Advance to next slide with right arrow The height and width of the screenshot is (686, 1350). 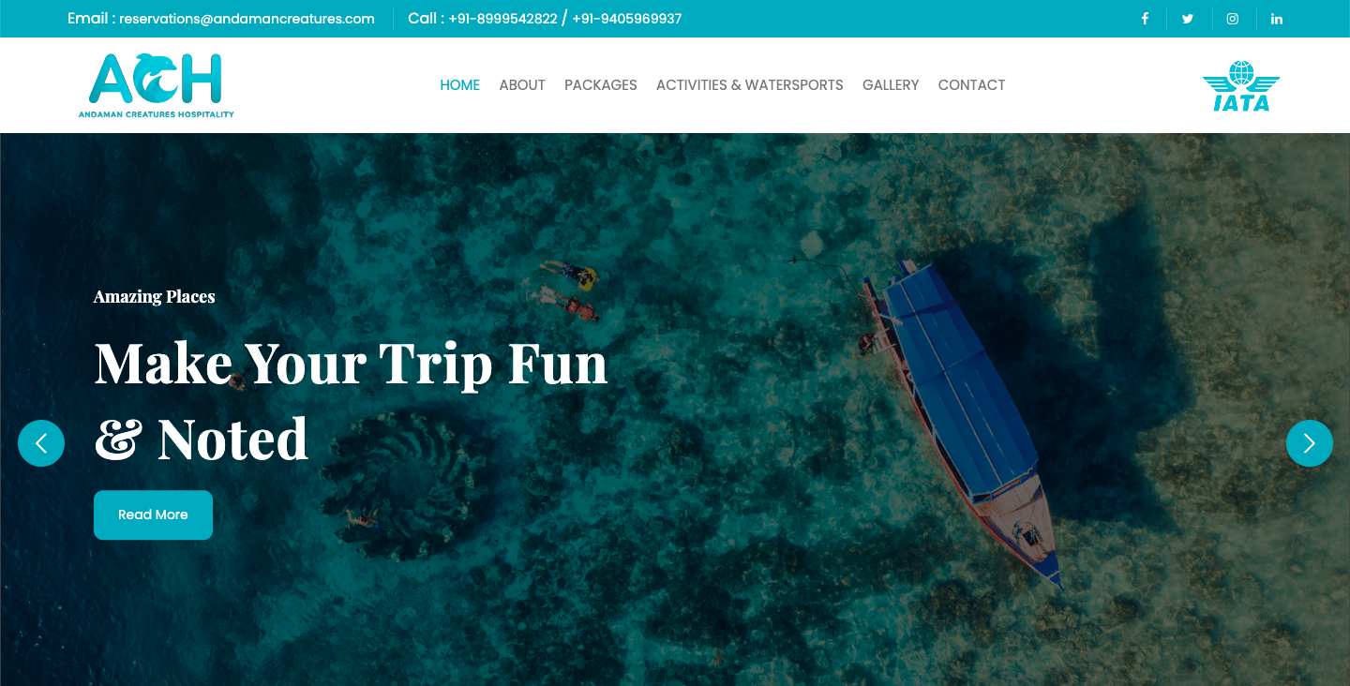[x=1310, y=443]
